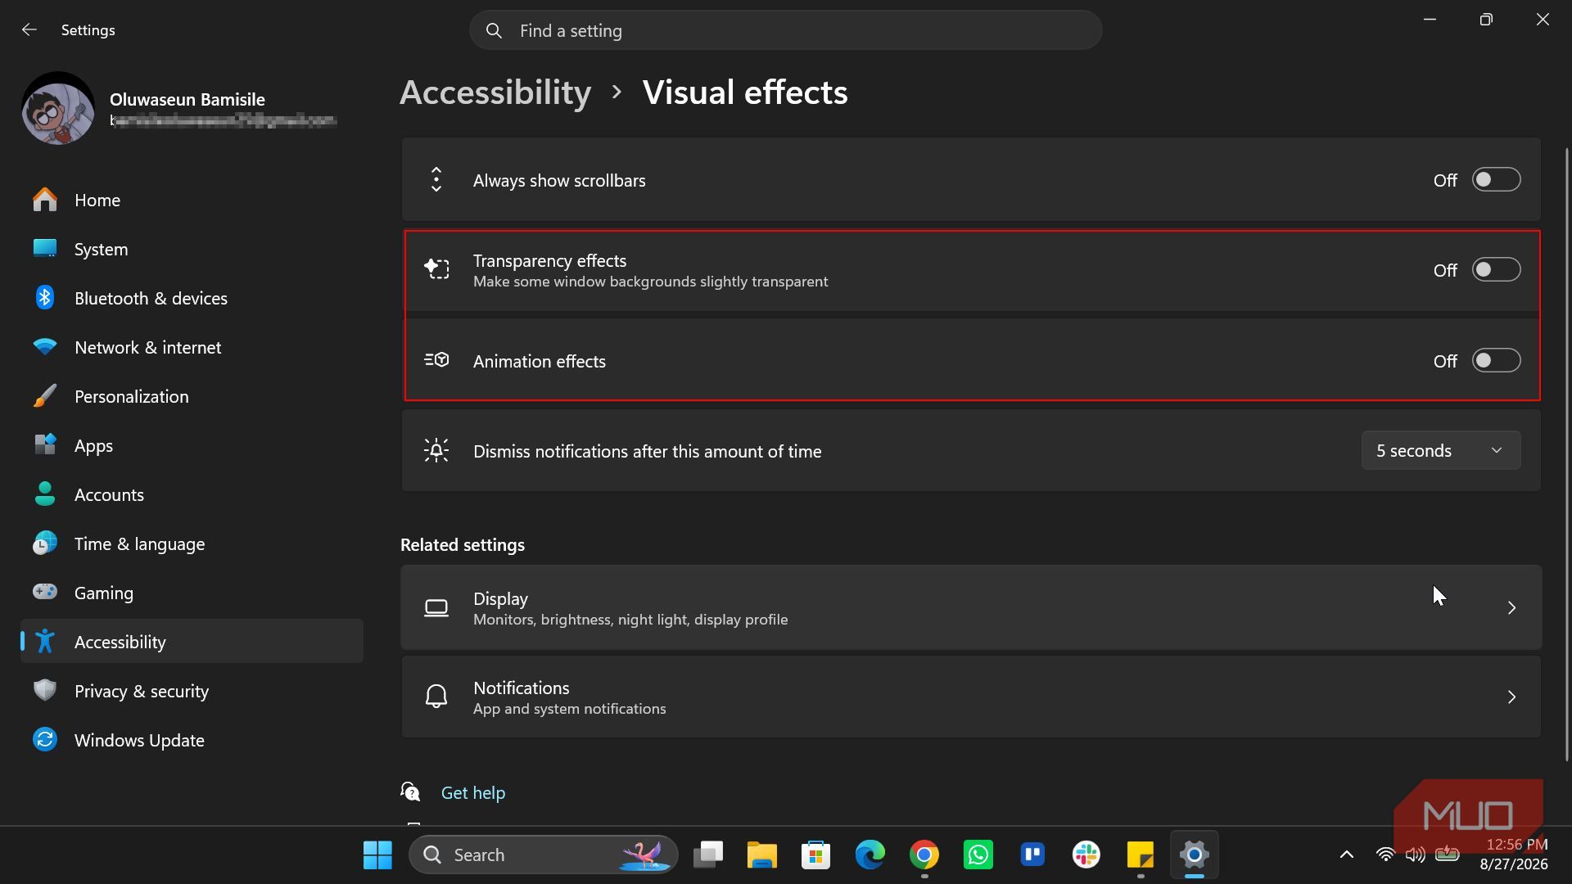Click the Accessibility breadcrumb
The width and height of the screenshot is (1572, 884).
495,92
